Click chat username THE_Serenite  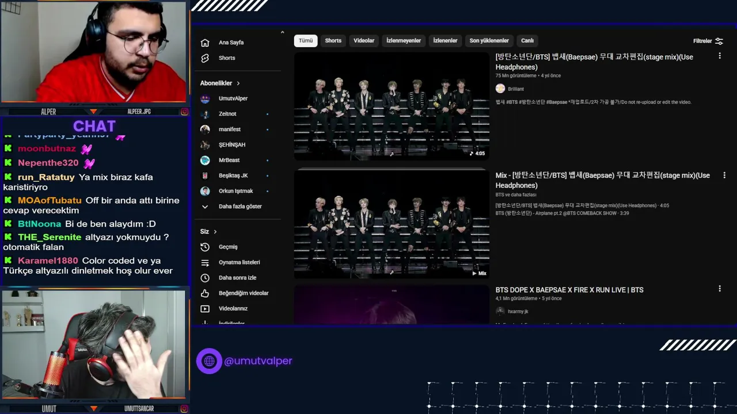coord(50,237)
